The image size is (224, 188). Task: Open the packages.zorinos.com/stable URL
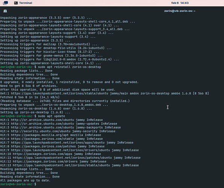coord(42,139)
